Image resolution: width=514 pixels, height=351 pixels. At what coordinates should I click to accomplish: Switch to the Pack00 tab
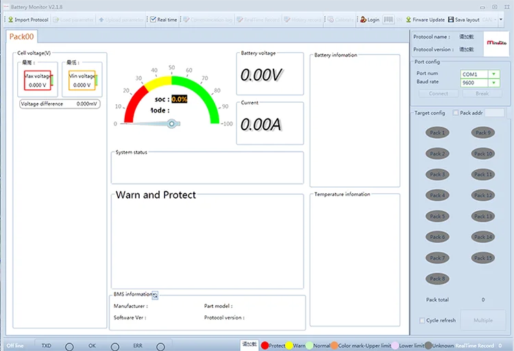pyautogui.click(x=21, y=36)
